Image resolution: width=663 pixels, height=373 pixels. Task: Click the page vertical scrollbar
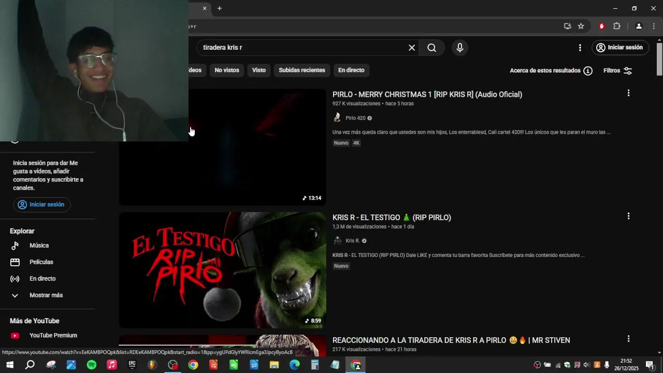(x=659, y=60)
